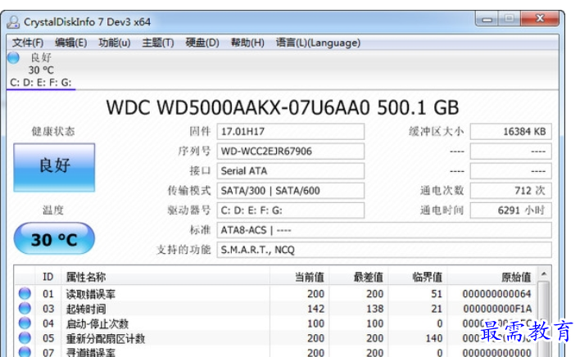
Task: Click status orb for attribute 03
Action: point(25,308)
